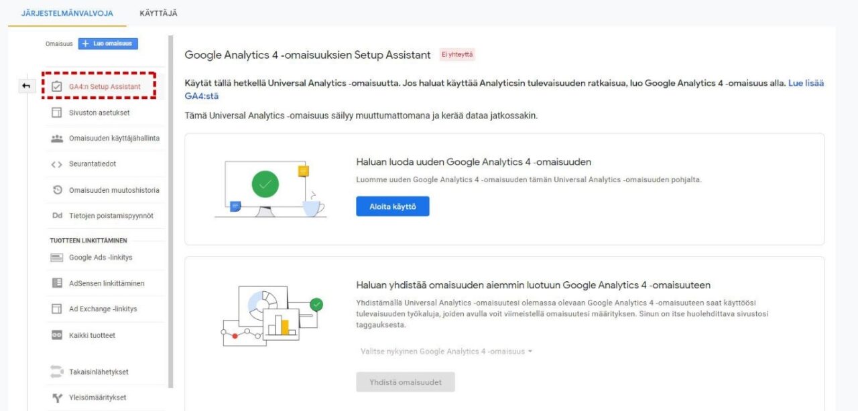Image resolution: width=858 pixels, height=411 pixels.
Task: Click the back arrow collapse icon
Action: (26, 86)
